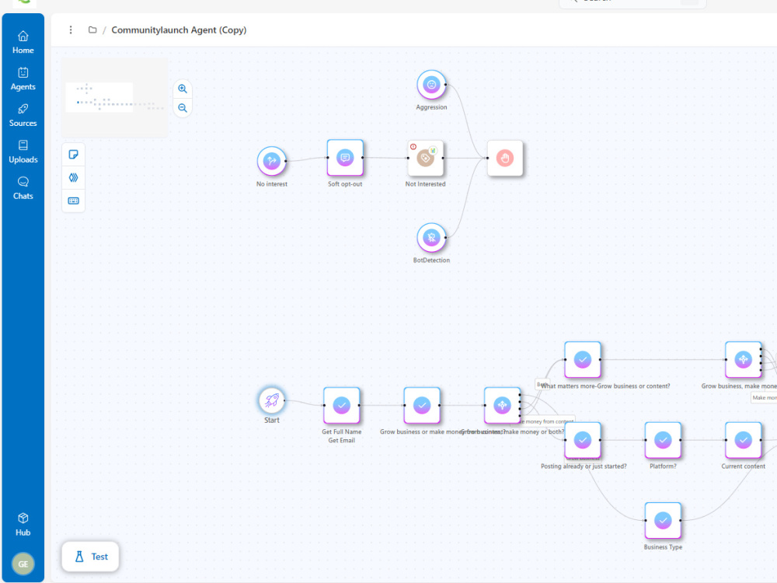The width and height of the screenshot is (777, 583).
Task: Open the Agents section
Action: click(x=23, y=79)
